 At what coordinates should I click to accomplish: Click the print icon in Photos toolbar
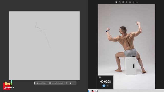pos(134,2)
